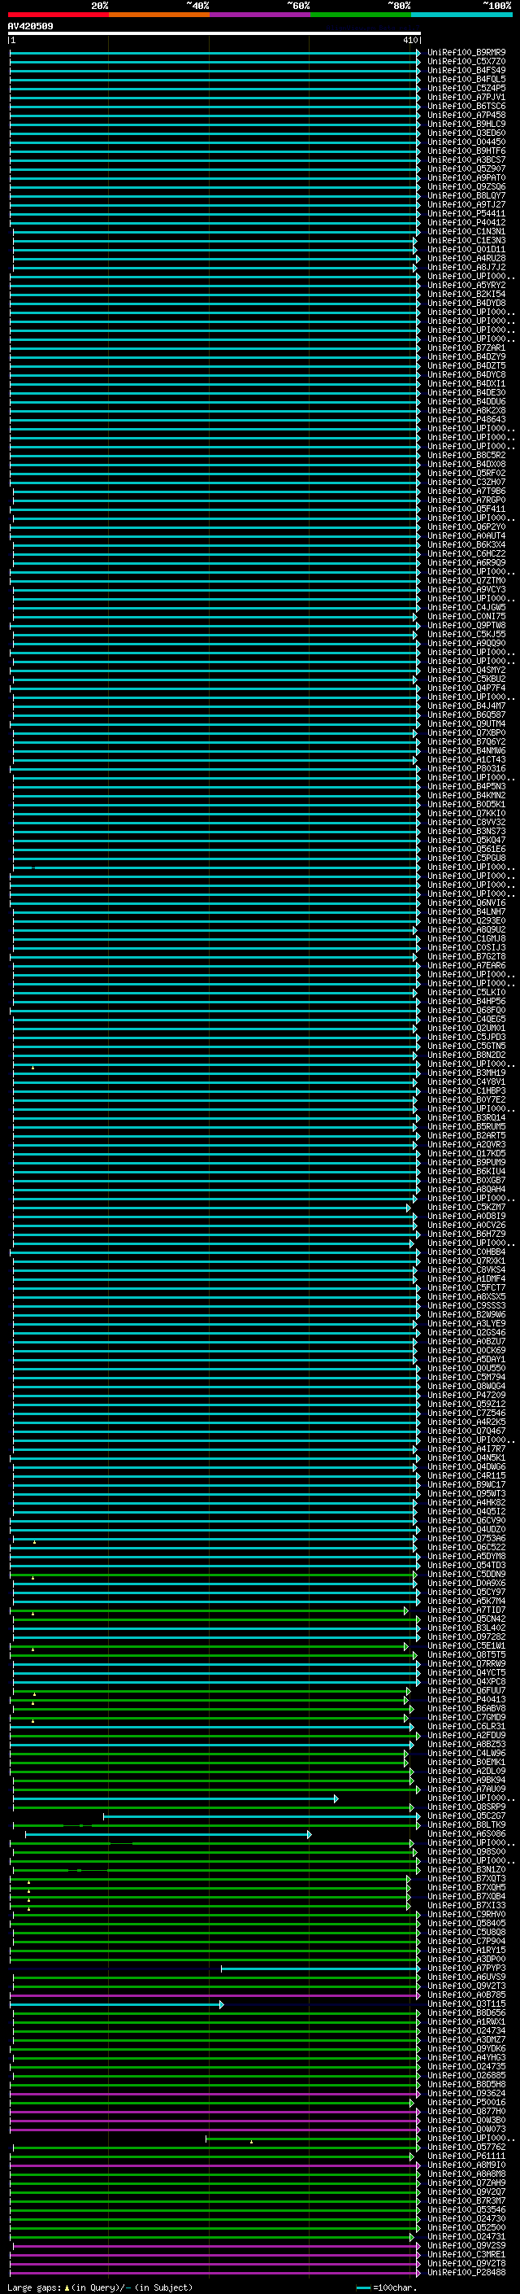
Task: Click hit UniRef100_Q9V2S9
Action: 466,2245
